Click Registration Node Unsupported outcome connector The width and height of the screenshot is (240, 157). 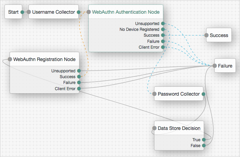coord(79,71)
